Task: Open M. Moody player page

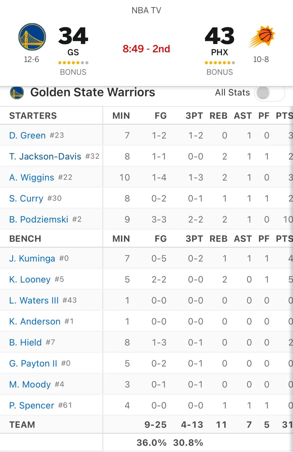Action: (30, 385)
